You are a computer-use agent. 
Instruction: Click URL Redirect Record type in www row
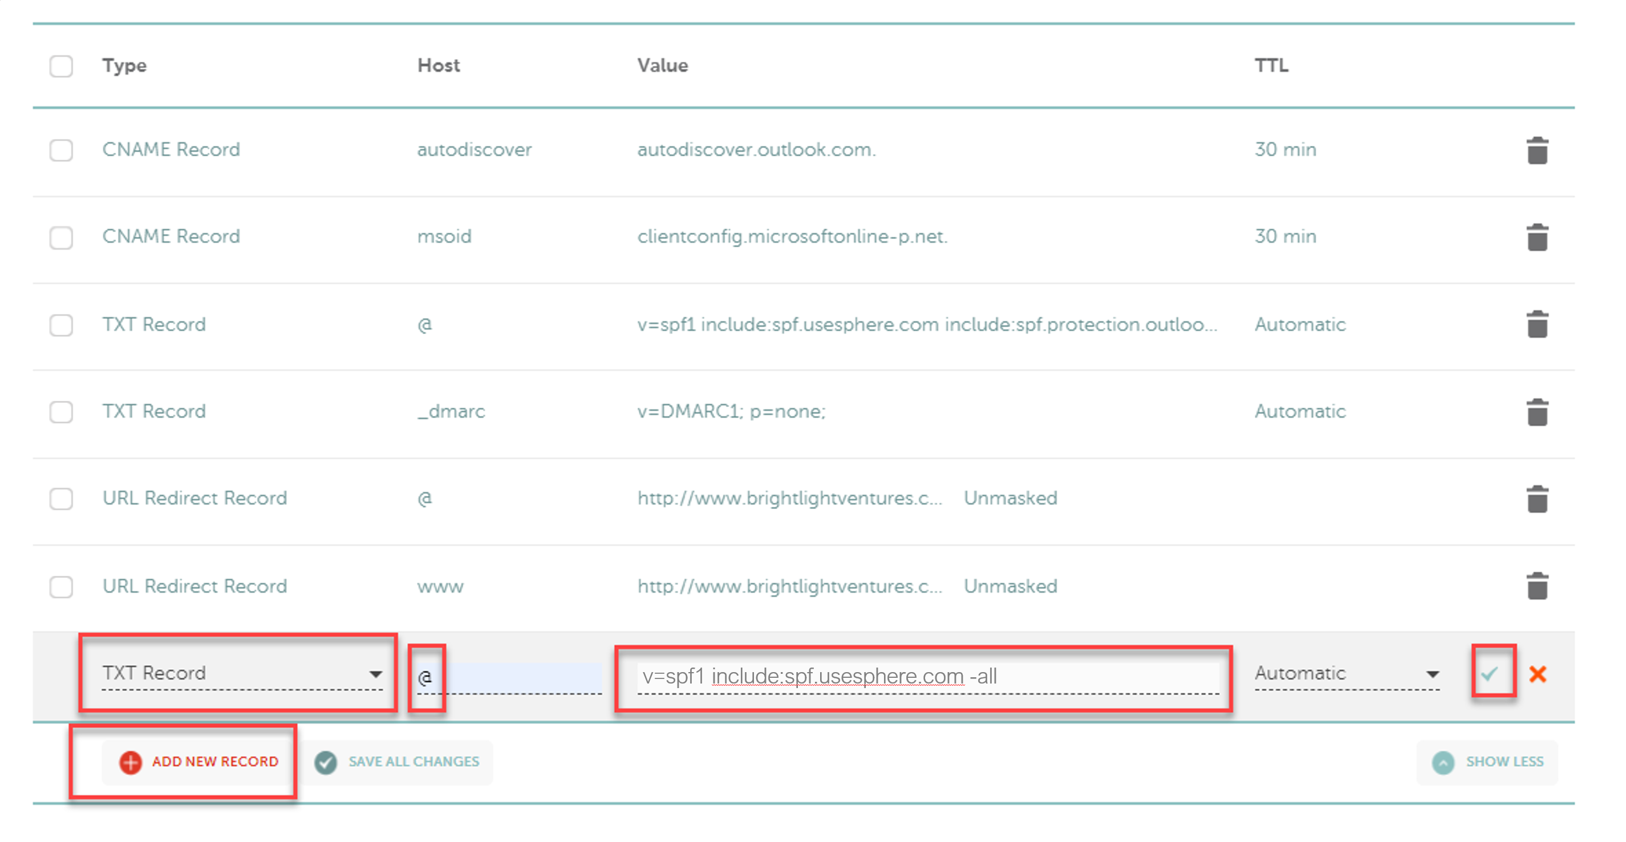pyautogui.click(x=194, y=586)
